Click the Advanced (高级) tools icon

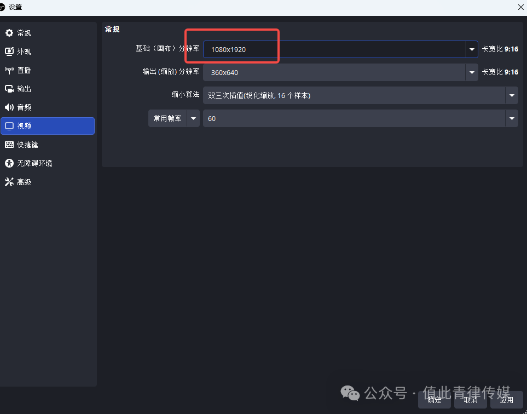tap(9, 182)
